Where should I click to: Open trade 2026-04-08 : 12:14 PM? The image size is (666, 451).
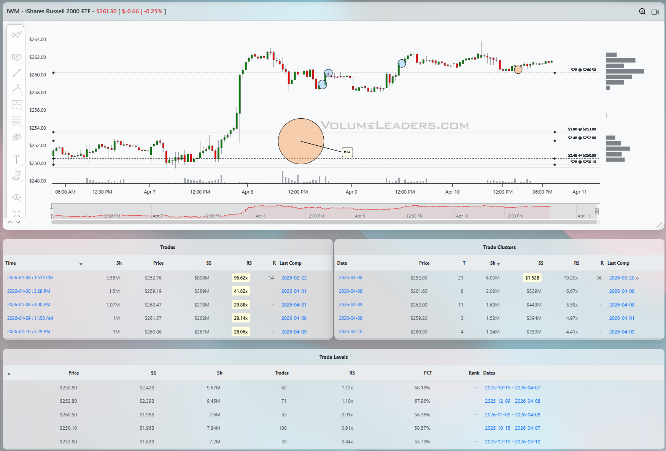(x=30, y=278)
